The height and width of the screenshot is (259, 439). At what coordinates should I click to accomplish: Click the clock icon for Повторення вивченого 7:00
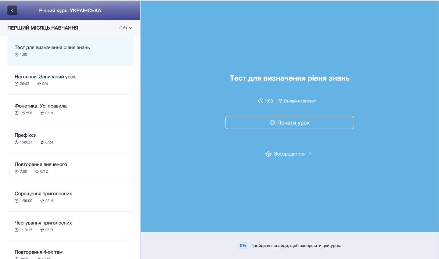pyautogui.click(x=16, y=172)
